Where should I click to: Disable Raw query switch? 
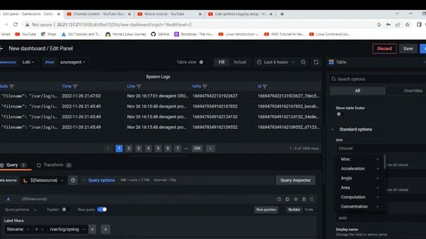102,210
